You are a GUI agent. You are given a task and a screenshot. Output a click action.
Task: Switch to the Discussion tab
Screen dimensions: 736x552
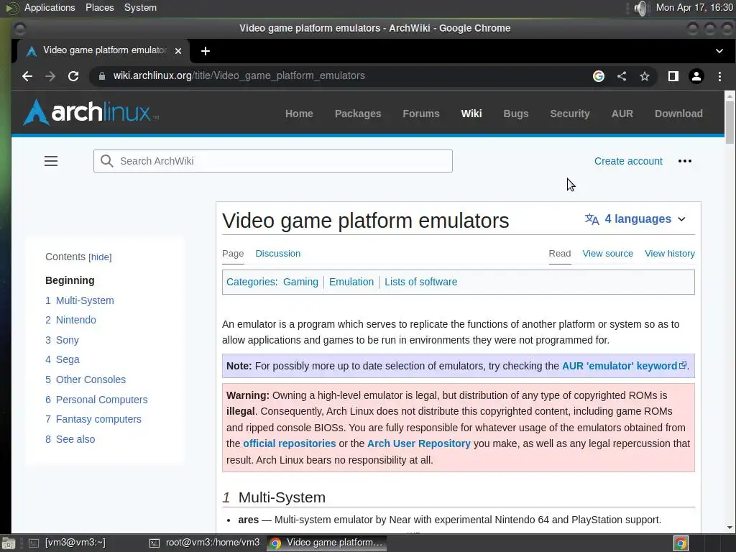(x=278, y=254)
